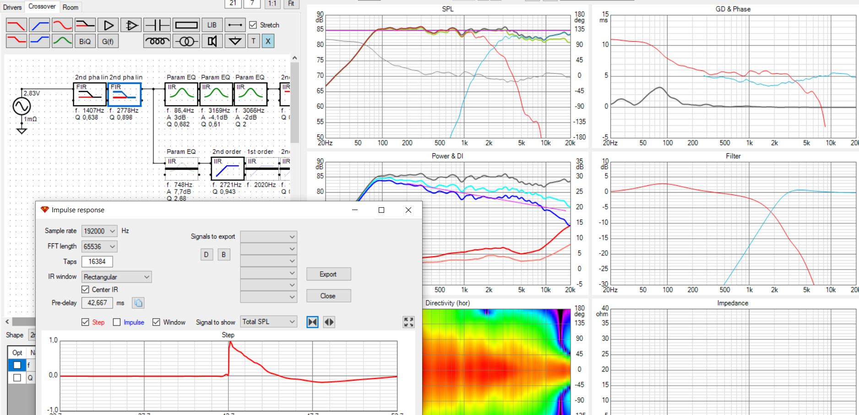Click the Taps input field
Screen dimensions: 859x415
click(97, 262)
